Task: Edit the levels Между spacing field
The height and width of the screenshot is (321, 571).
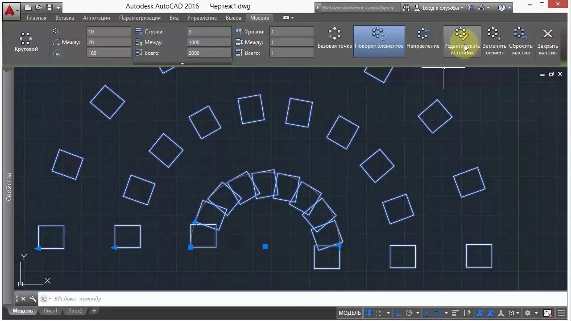Action: (x=292, y=42)
